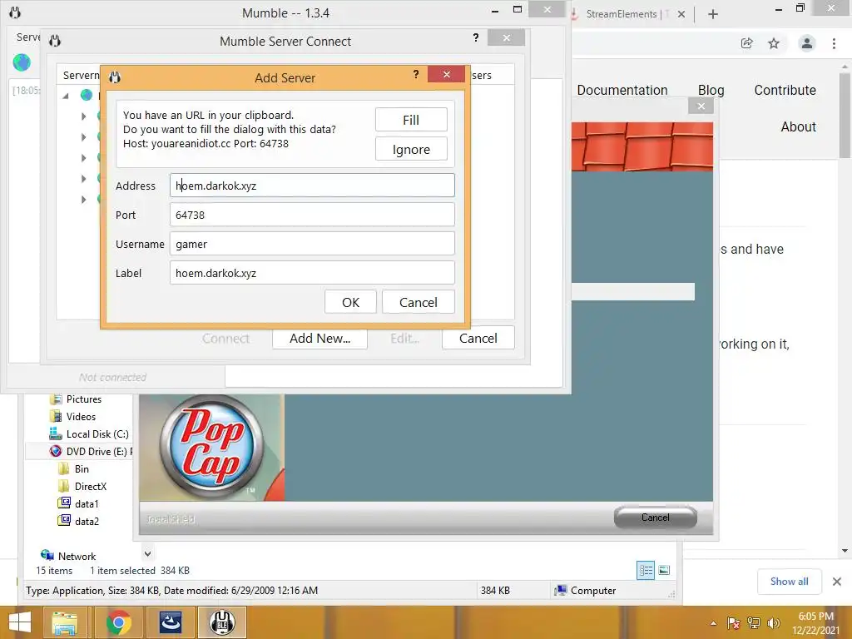Show hidden tray icons arrow

(x=713, y=623)
